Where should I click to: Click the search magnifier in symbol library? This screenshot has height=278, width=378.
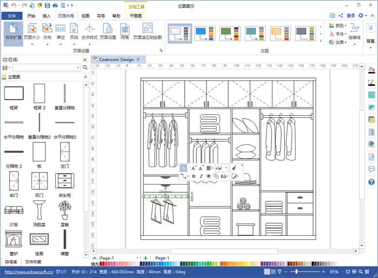coord(85,67)
